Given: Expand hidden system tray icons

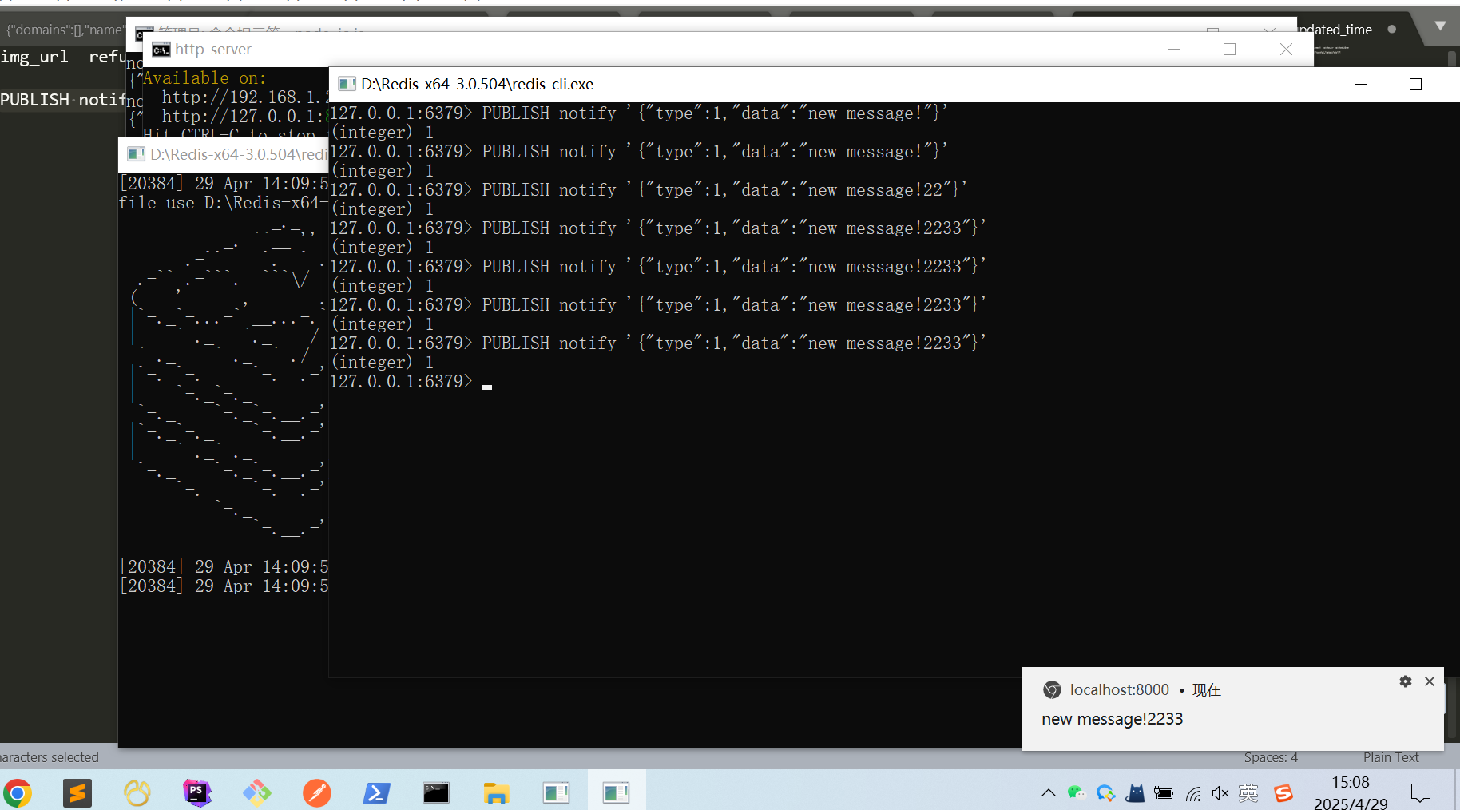Looking at the screenshot, I should click(x=1048, y=793).
